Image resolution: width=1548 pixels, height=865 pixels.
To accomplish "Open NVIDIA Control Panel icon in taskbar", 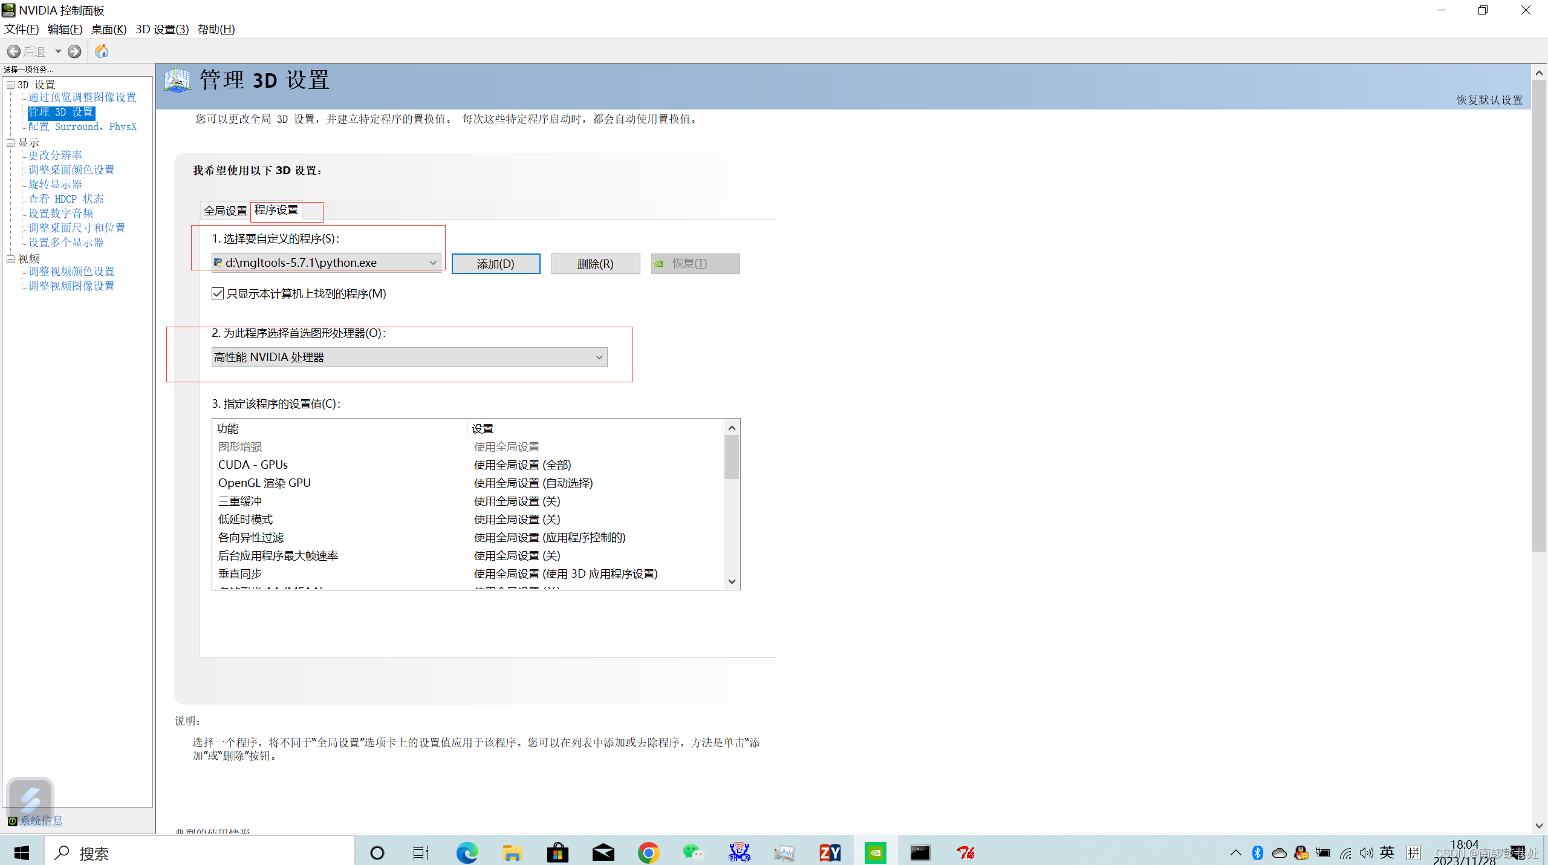I will tap(876, 852).
